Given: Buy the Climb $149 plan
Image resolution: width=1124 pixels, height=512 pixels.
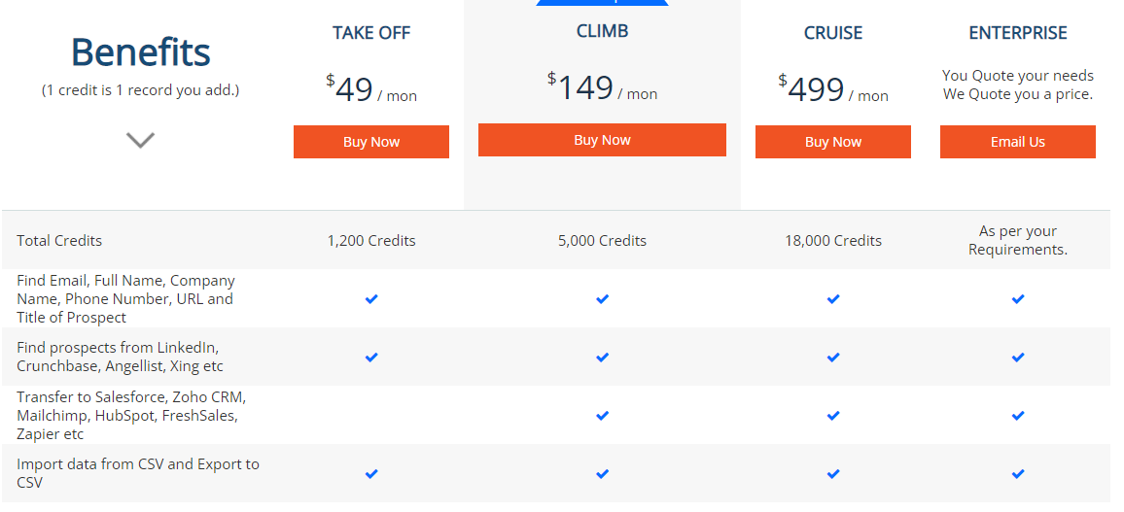Looking at the screenshot, I should pos(602,140).
